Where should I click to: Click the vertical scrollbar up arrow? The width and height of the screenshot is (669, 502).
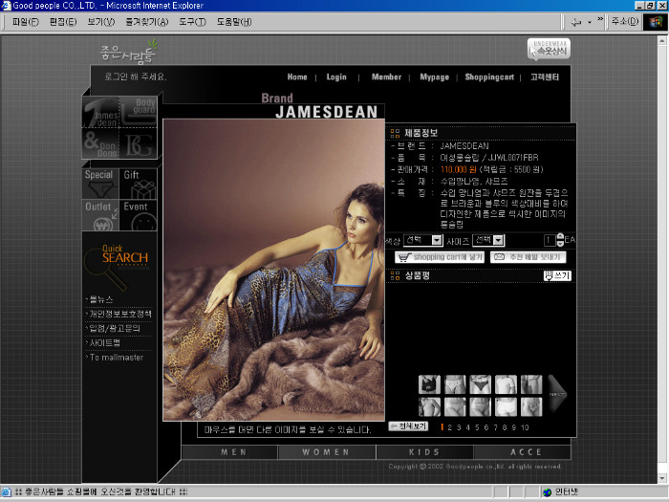(661, 40)
